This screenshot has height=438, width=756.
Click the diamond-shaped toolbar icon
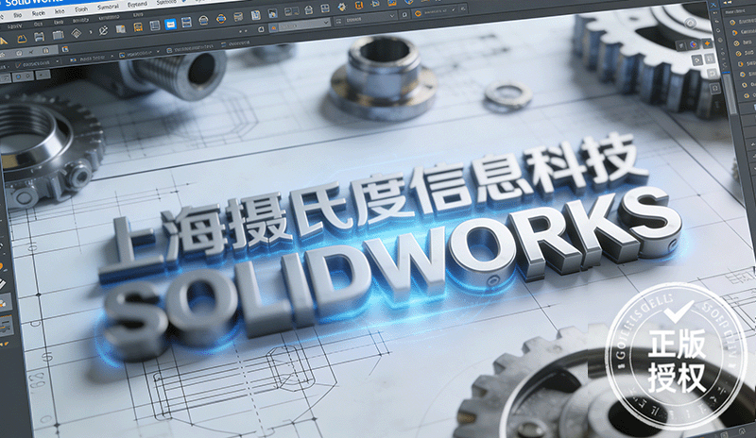77,33
